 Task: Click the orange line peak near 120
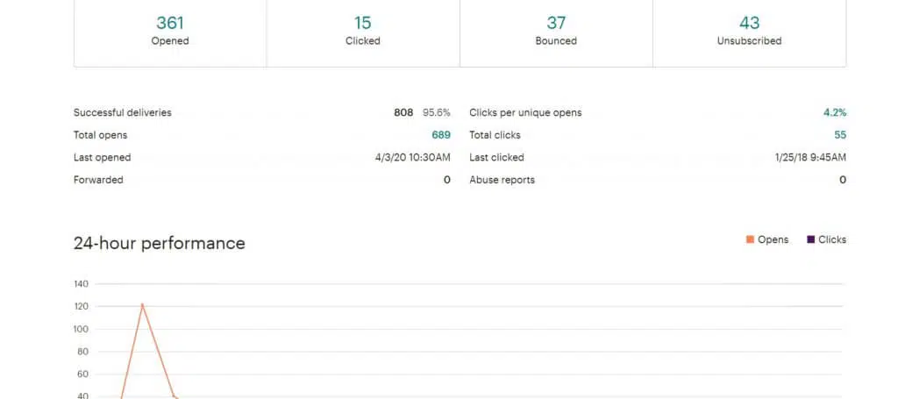tap(142, 304)
